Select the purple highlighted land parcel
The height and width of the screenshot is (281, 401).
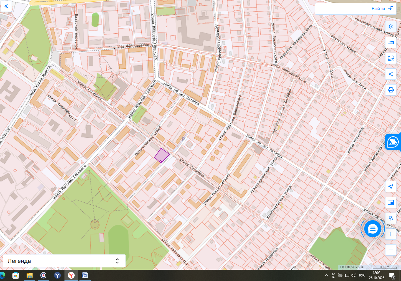click(x=162, y=155)
